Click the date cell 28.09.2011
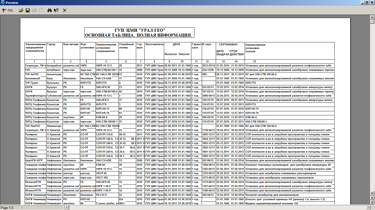Image resolution: width=375 pixels, height=210 pixels. [x=171, y=66]
